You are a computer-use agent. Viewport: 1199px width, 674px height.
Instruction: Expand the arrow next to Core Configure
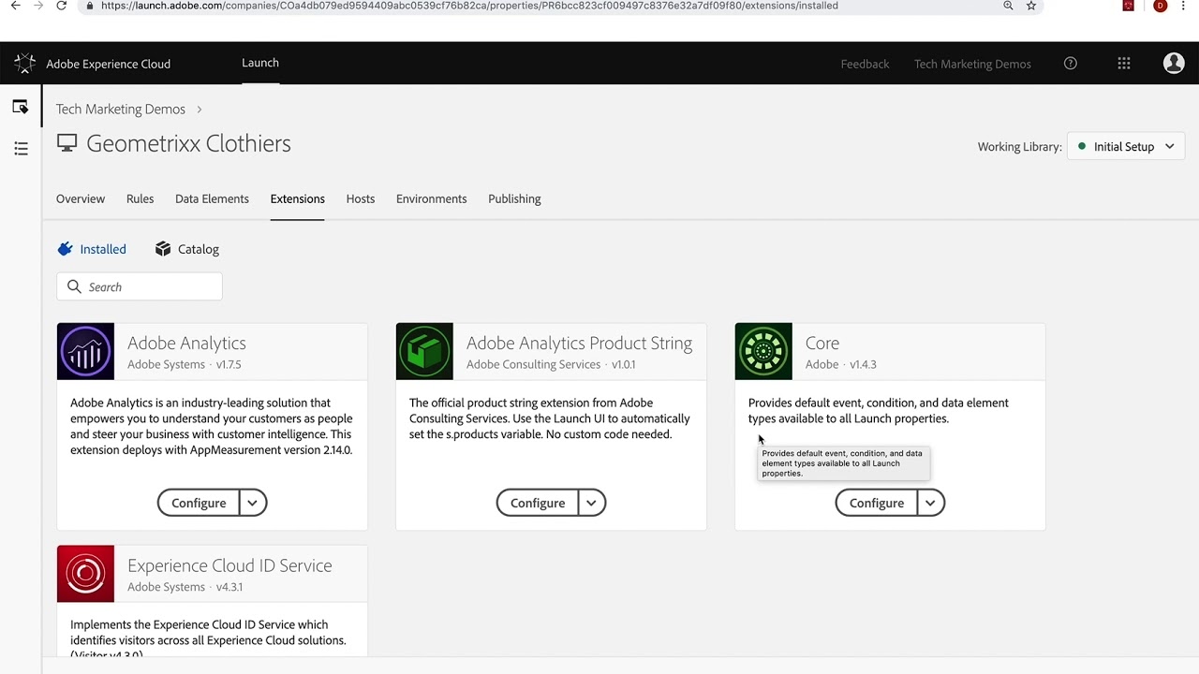931,503
